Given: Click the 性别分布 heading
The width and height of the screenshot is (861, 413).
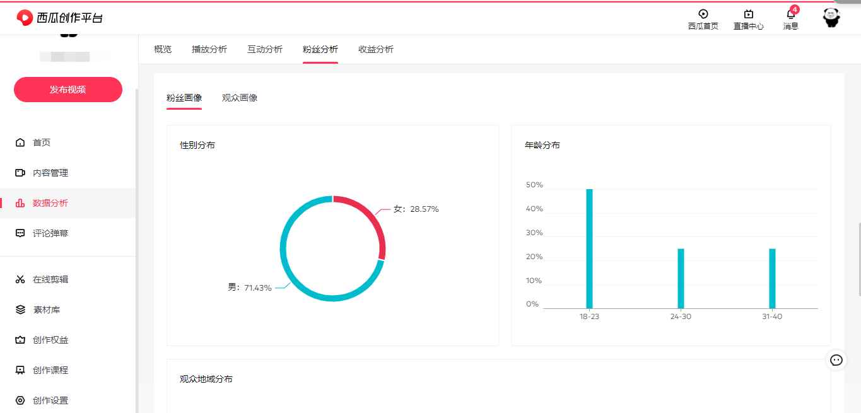Looking at the screenshot, I should point(197,145).
